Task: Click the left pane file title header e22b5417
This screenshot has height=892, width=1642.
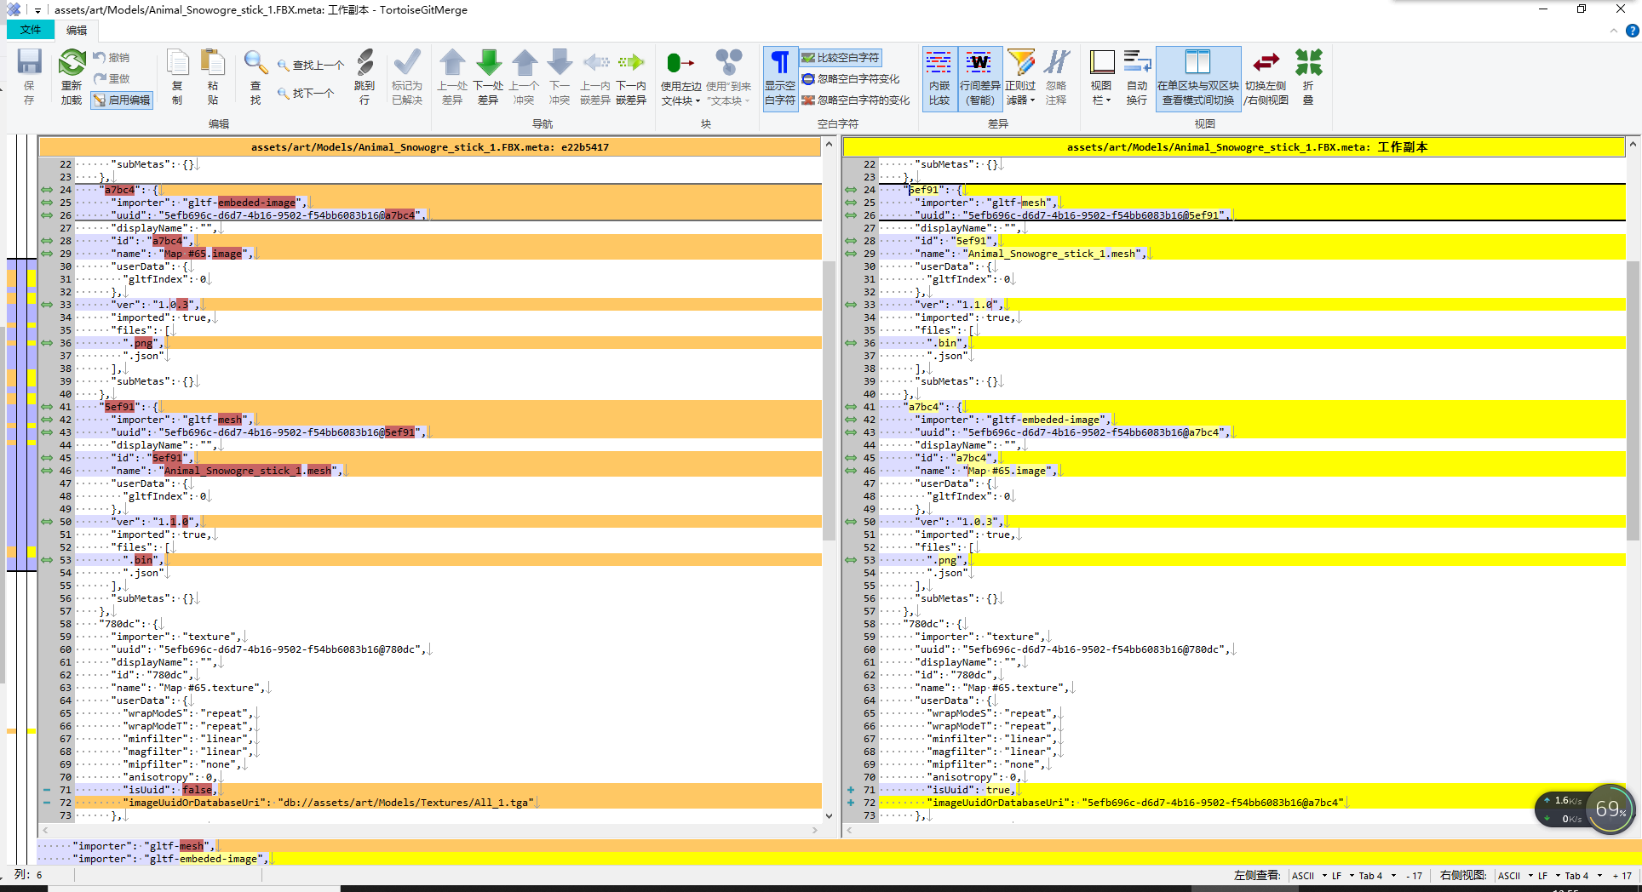Action: point(429,146)
